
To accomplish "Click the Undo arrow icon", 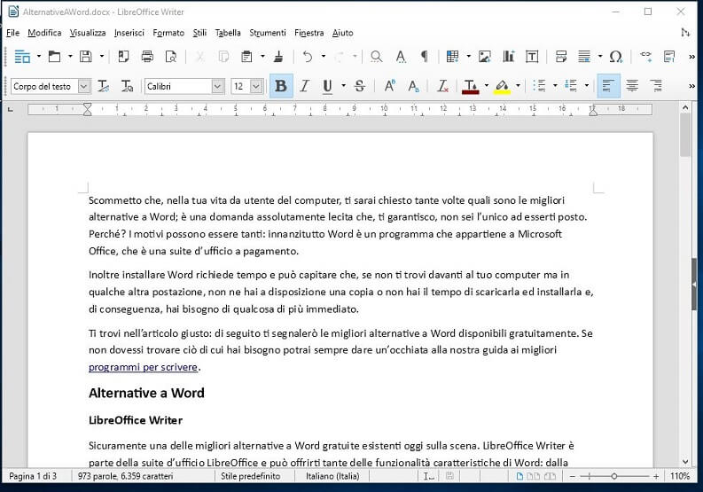I will pos(308,57).
